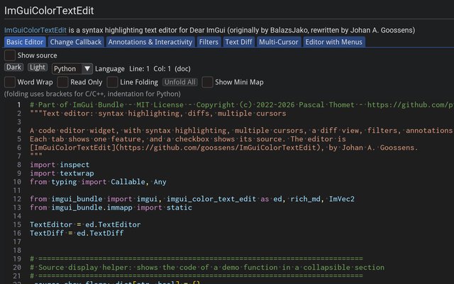This screenshot has height=284, width=454.
Task: Go to the Multi-Cursor tab
Action: tap(279, 42)
